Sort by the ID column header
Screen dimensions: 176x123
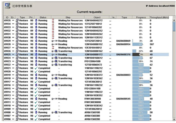pyautogui.click(x=7, y=17)
